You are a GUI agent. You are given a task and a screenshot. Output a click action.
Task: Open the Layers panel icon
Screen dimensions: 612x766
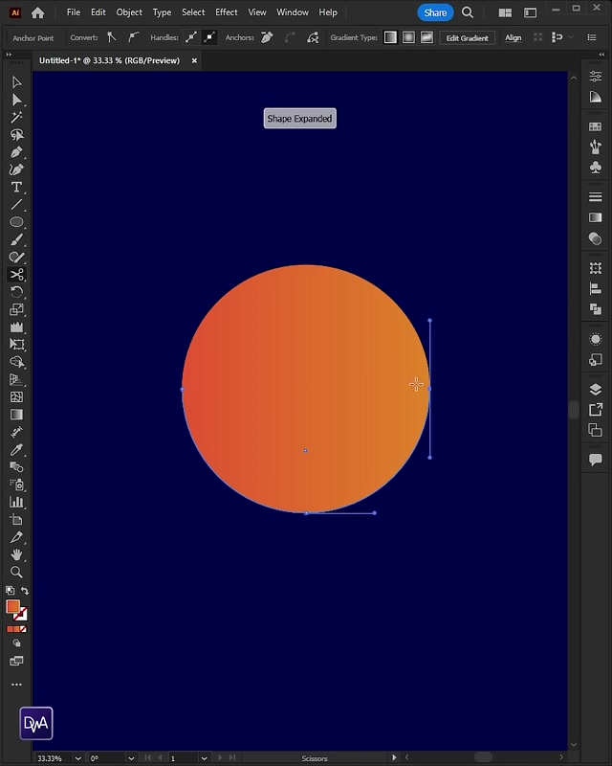(x=596, y=389)
